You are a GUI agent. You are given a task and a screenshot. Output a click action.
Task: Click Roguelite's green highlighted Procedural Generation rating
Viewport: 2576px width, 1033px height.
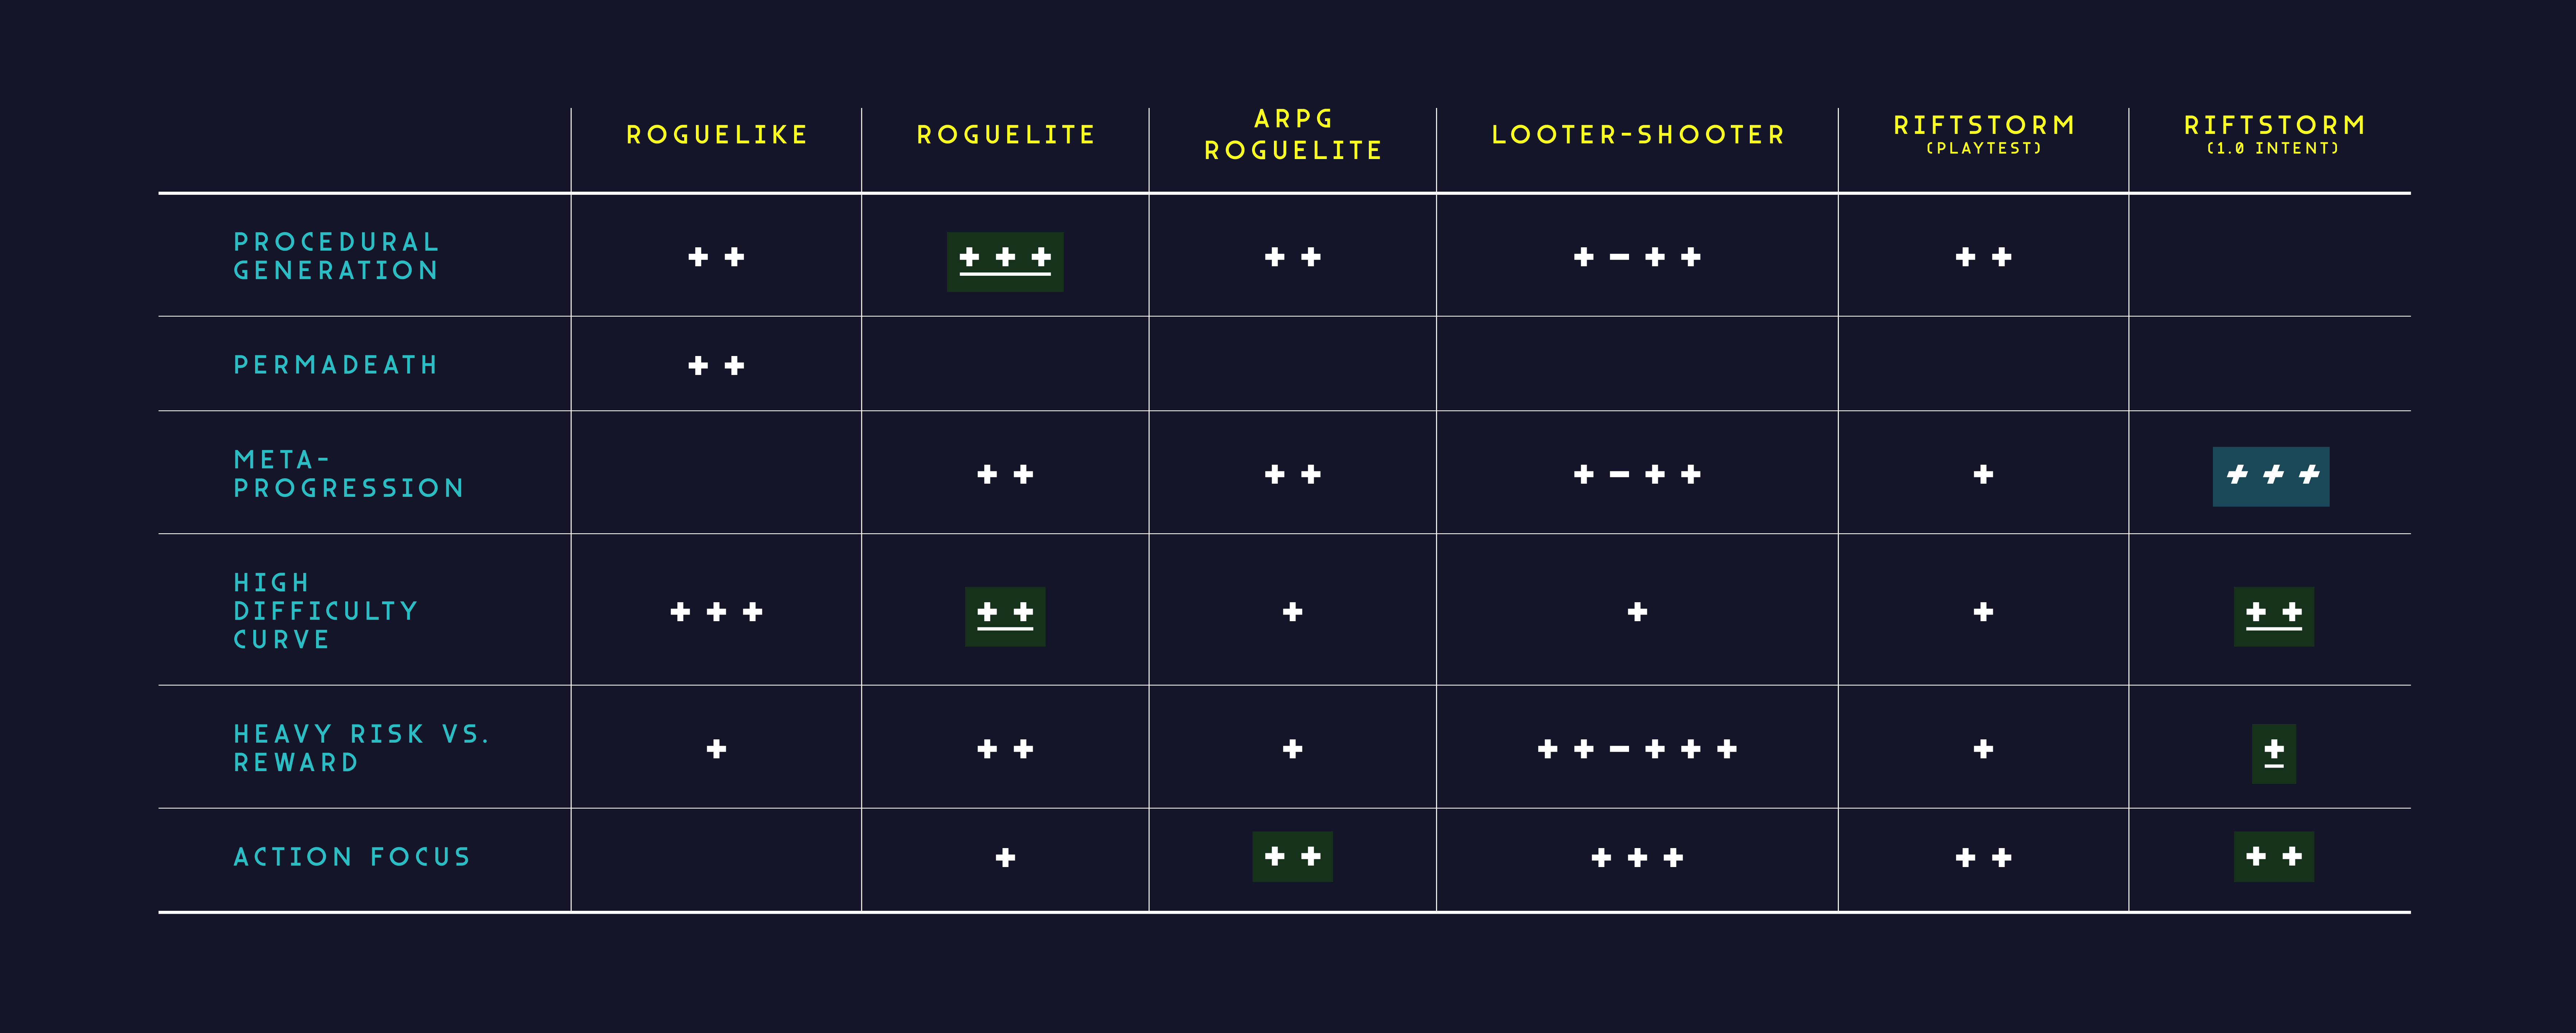pos(1005,261)
